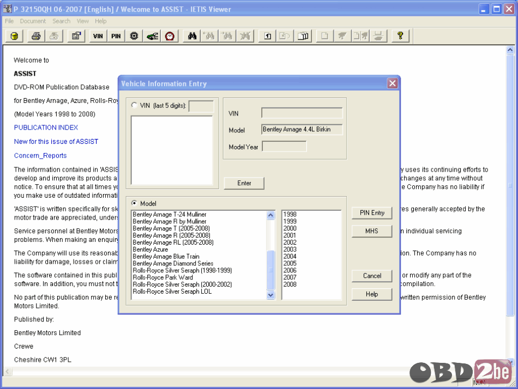Click the binoculars with left arrow icon
Screen dimensions: 518x389
210,36
